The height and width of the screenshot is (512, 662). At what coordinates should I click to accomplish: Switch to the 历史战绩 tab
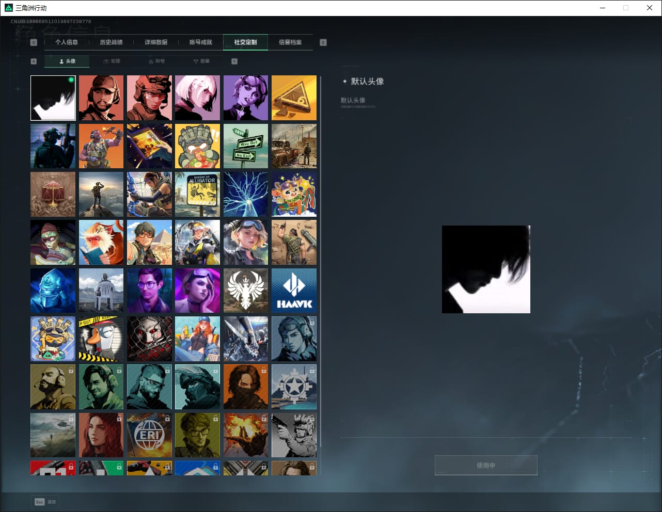[111, 42]
